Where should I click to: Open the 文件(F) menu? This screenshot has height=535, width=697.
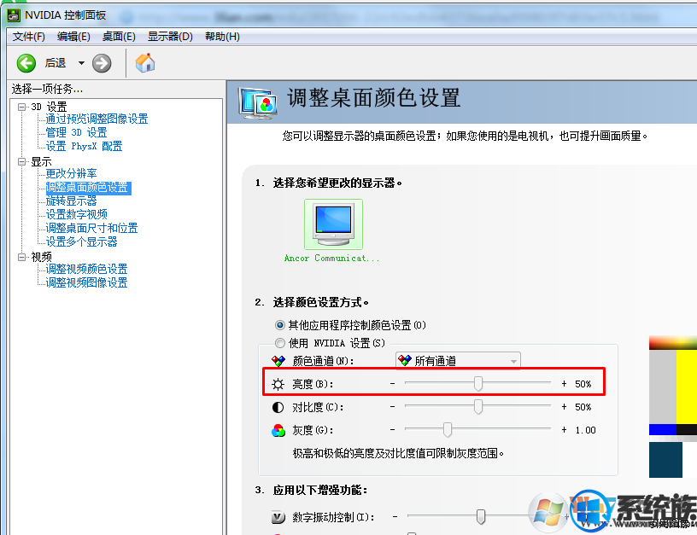[x=28, y=37]
